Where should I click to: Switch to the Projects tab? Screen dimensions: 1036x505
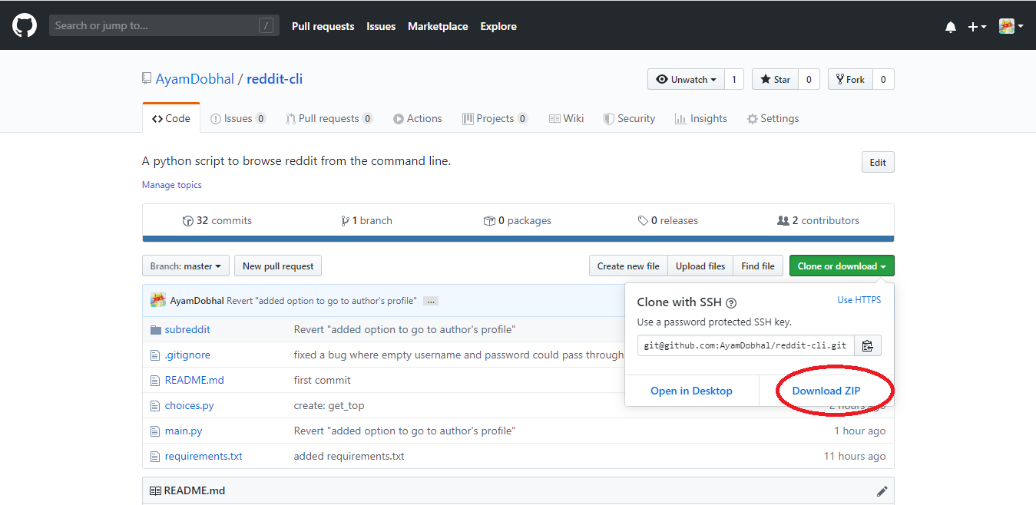pyautogui.click(x=495, y=118)
